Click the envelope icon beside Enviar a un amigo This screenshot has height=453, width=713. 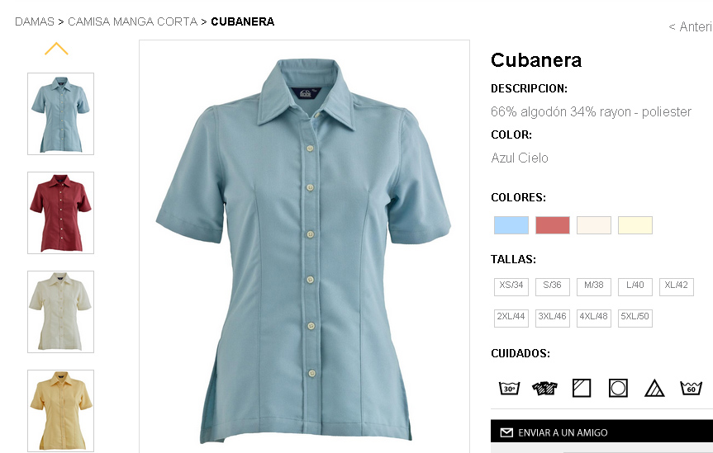pos(506,432)
